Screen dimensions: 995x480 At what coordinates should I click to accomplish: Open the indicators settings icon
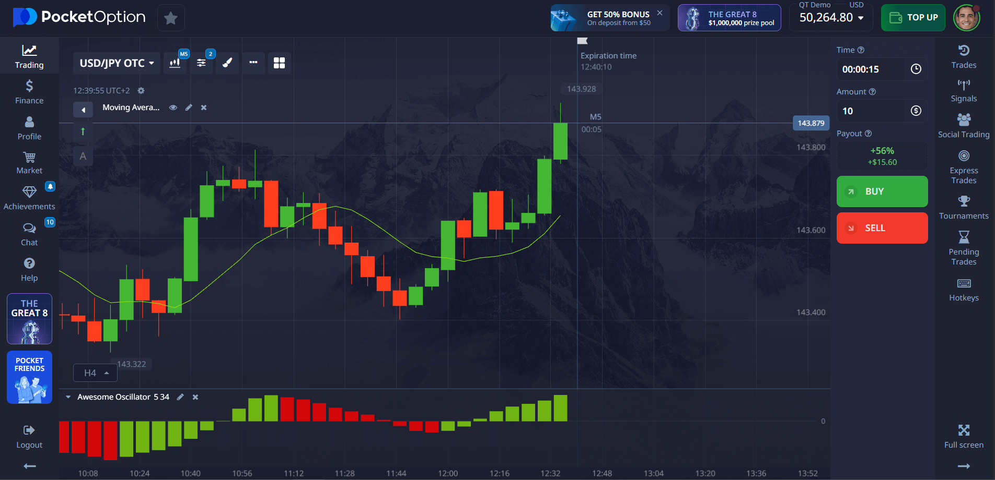201,63
